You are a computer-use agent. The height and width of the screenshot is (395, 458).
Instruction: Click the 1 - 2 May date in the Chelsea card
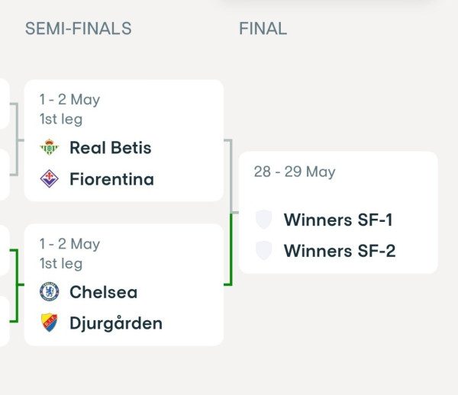pyautogui.click(x=69, y=244)
